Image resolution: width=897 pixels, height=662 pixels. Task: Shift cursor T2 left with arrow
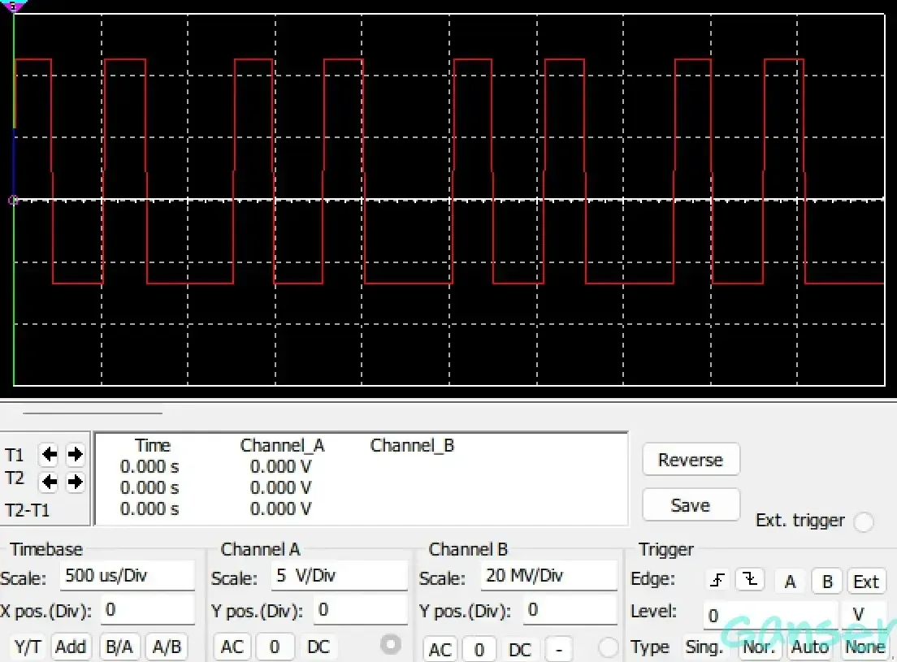50,482
